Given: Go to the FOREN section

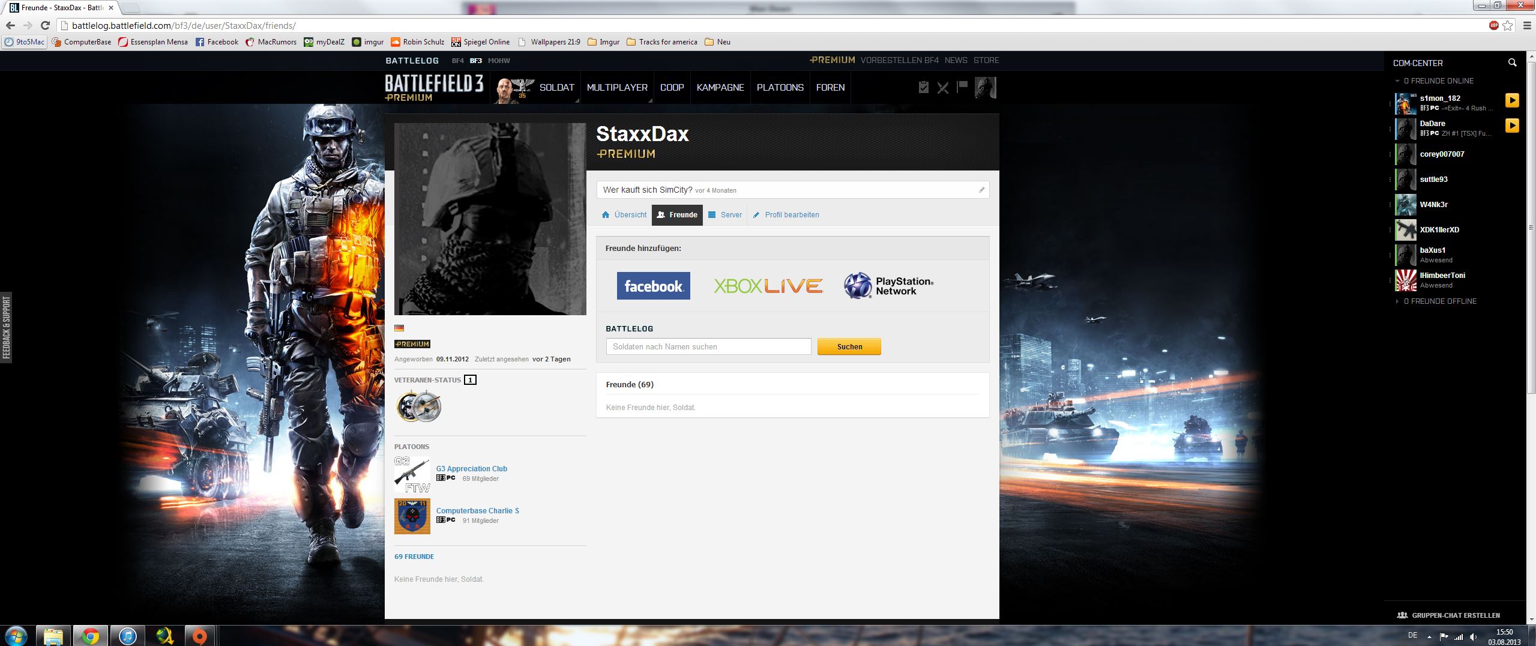Looking at the screenshot, I should click(831, 88).
